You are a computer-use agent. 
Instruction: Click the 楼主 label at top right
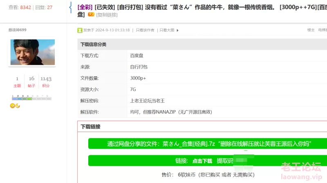(311, 30)
